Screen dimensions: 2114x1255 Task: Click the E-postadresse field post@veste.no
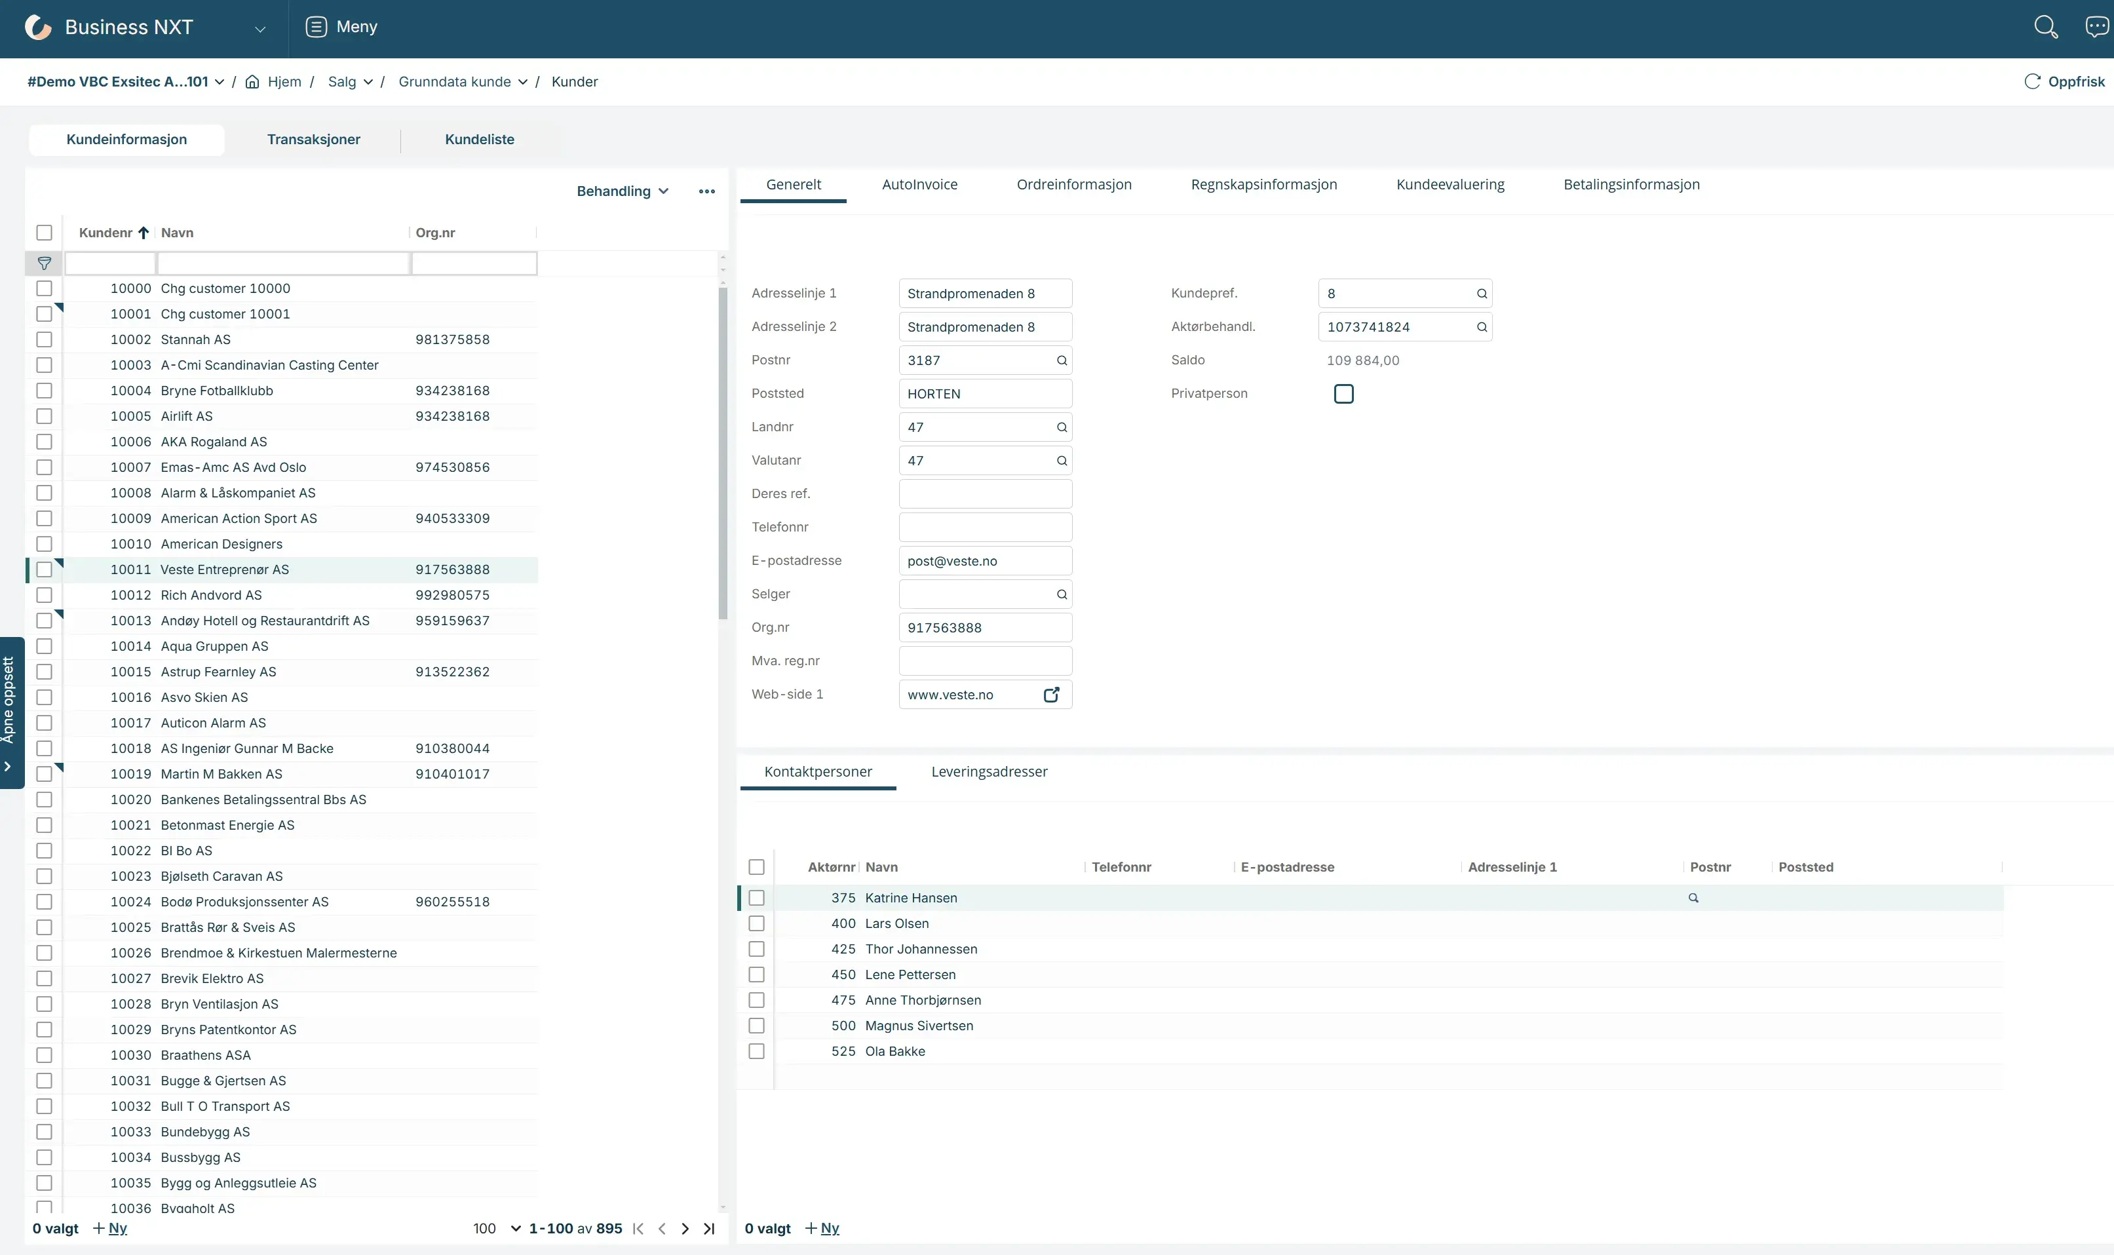[x=985, y=562]
